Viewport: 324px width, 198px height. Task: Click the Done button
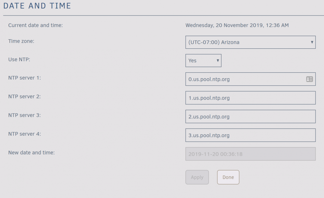tap(228, 177)
